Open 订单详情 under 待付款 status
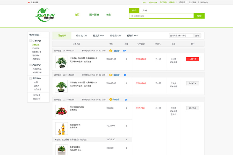This screenshot has width=233, height=155. pos(173,62)
